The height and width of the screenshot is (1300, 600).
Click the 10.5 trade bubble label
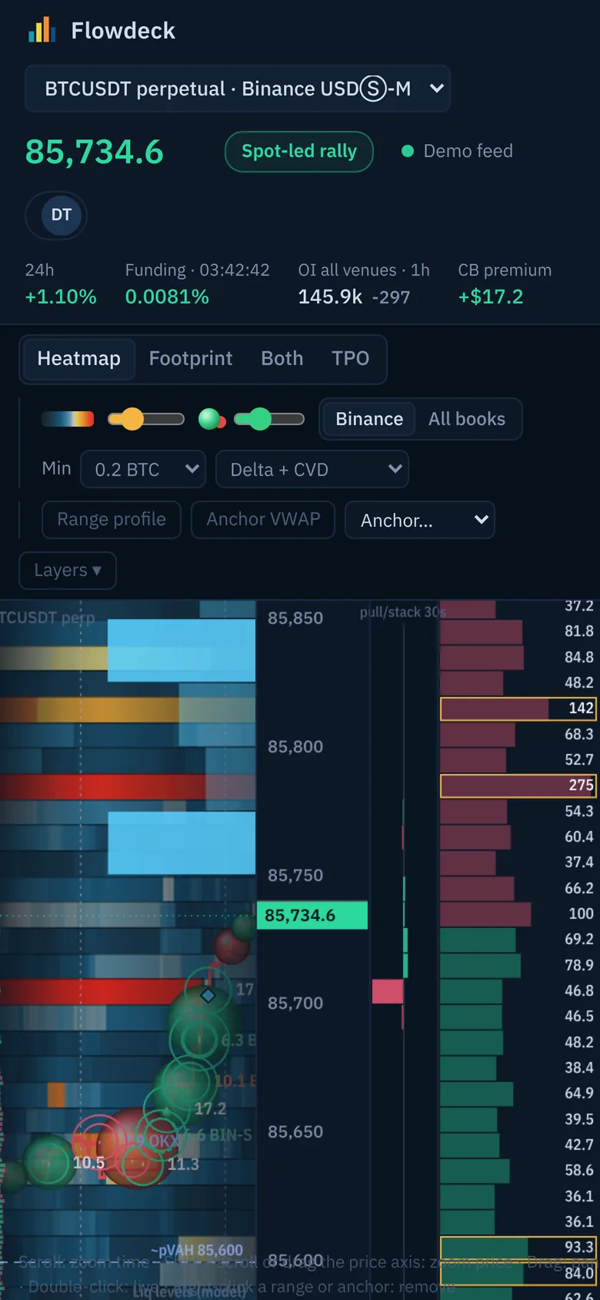tap(88, 1163)
